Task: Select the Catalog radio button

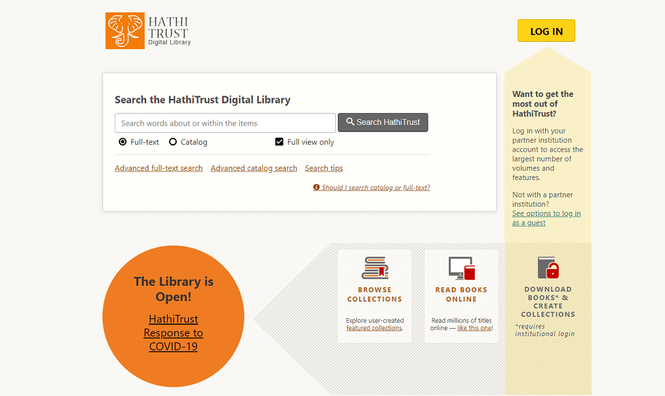Action: click(173, 142)
